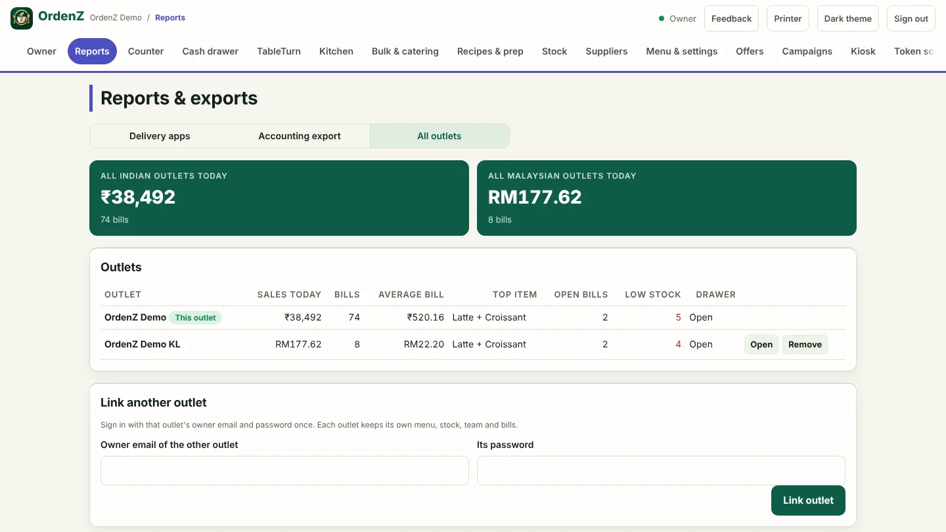
Task: Open the OrdenZ Demo KL outlet
Action: click(761, 344)
